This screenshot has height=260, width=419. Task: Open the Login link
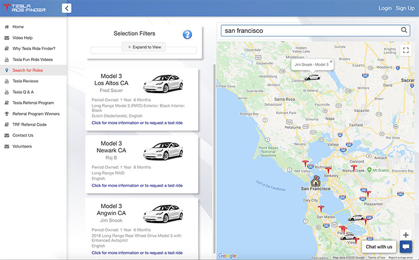385,8
